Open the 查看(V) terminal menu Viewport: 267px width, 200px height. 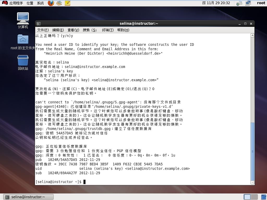click(x=73, y=30)
